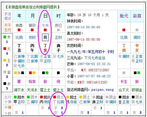
Task: Click the green 木 swatch in the legend
Action: [5, 37]
